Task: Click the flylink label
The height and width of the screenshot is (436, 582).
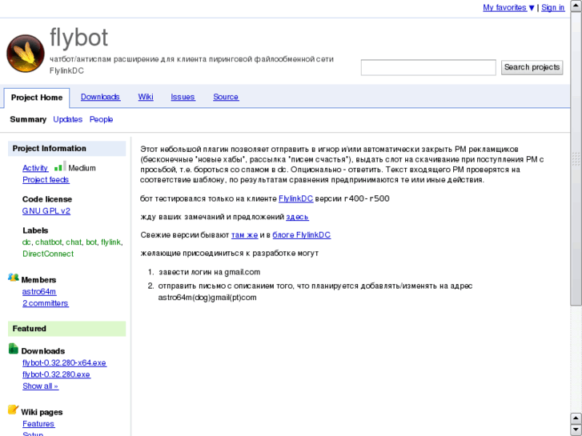Action: click(x=110, y=242)
